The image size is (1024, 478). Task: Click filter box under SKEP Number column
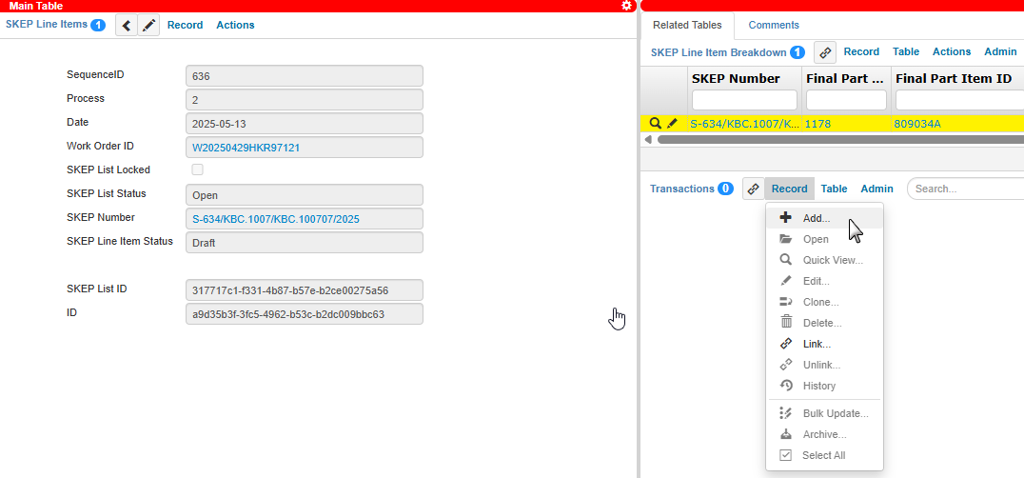744,100
